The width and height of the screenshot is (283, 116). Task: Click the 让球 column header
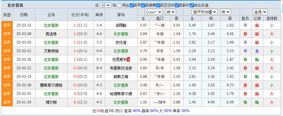(257, 18)
